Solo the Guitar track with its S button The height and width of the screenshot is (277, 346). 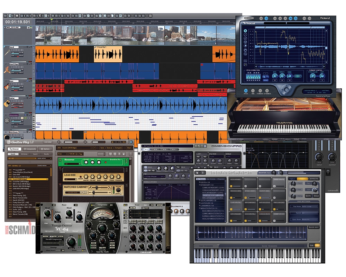16,101
